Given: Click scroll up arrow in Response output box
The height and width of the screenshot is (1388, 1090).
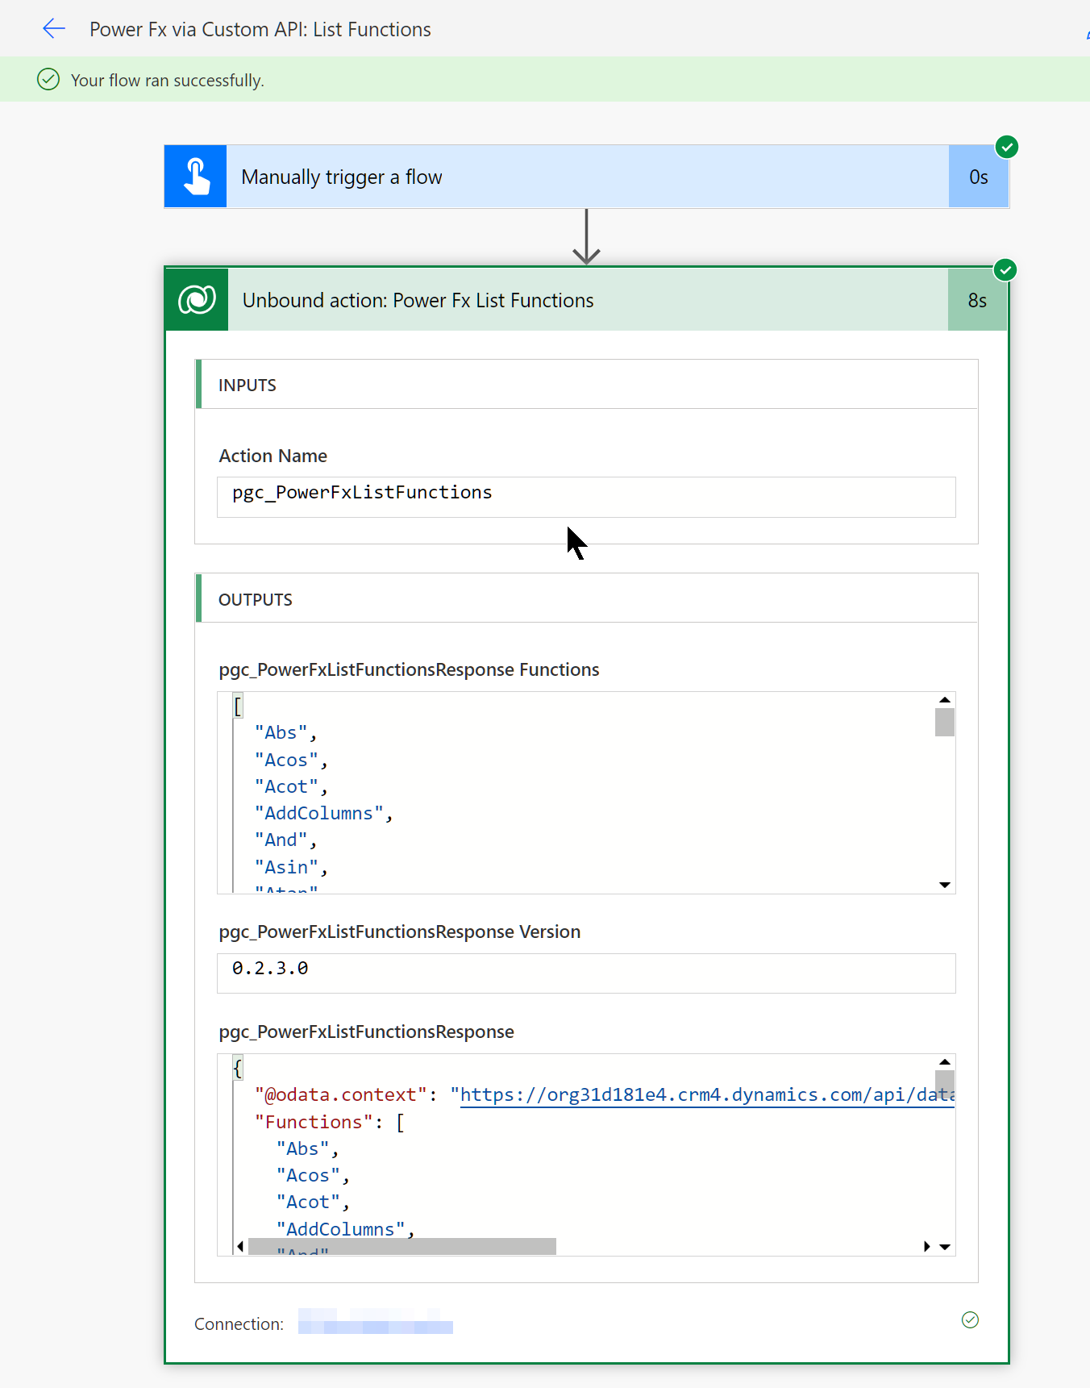Looking at the screenshot, I should [945, 1061].
